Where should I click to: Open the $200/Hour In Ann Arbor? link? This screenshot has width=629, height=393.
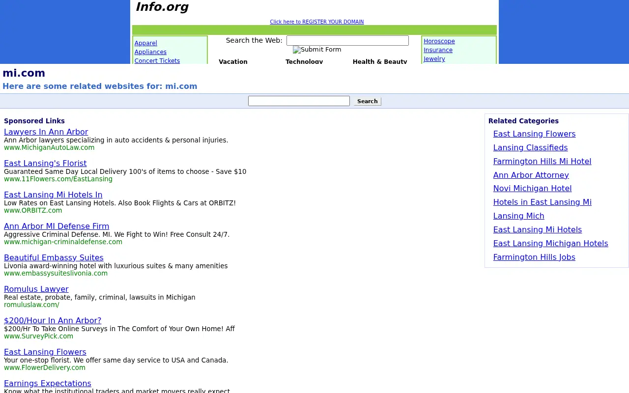click(53, 320)
